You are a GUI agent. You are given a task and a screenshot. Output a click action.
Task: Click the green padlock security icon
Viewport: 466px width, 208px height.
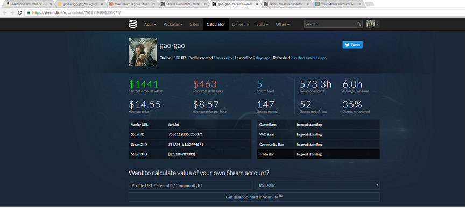coord(28,12)
